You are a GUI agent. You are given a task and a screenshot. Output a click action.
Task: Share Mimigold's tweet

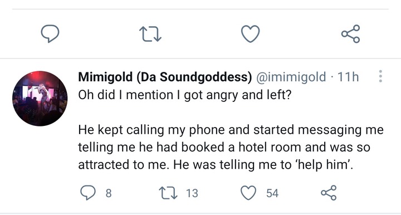(329, 193)
